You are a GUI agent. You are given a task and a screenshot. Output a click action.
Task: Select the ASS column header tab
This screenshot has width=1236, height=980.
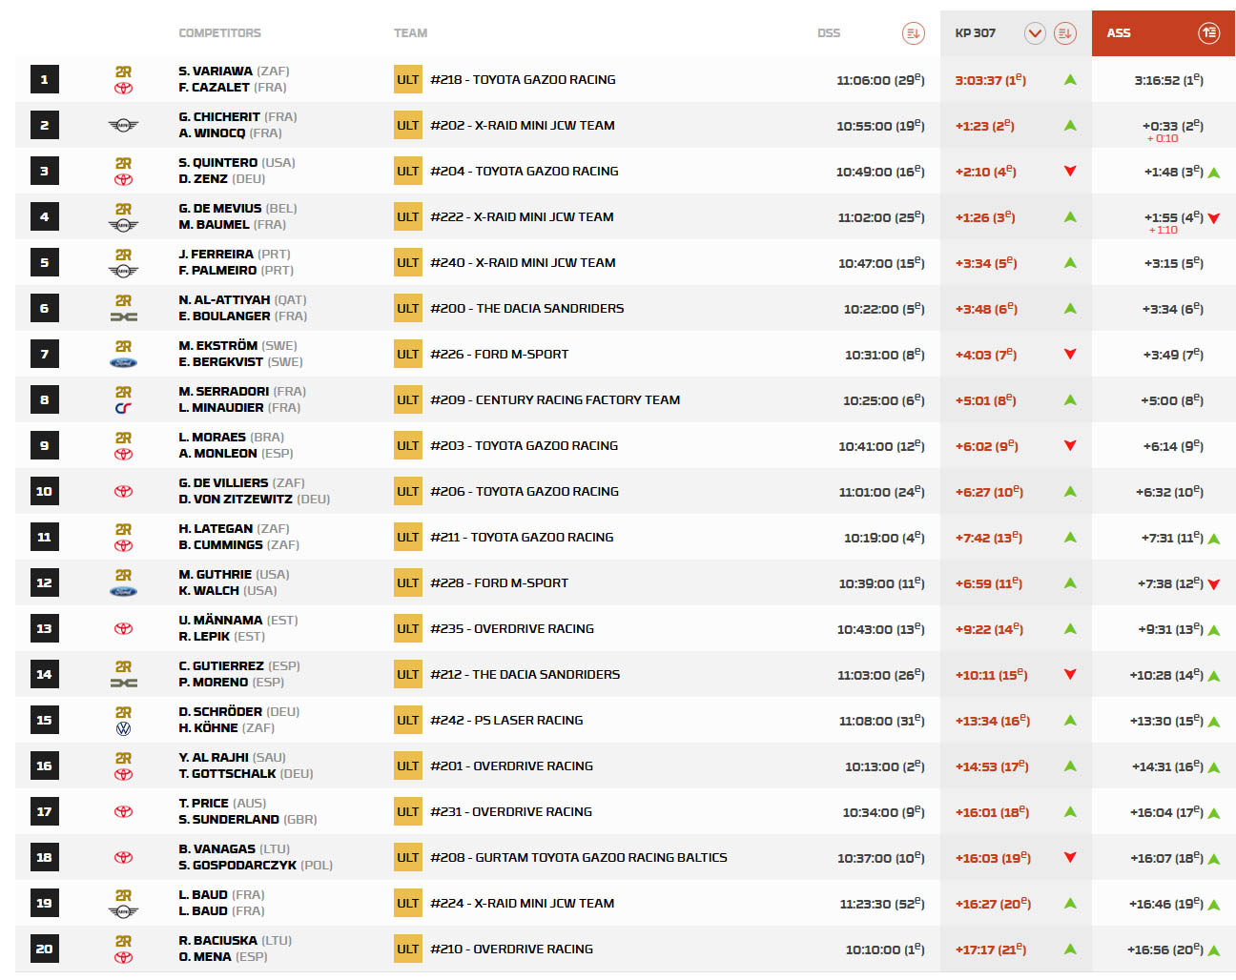[1119, 33]
